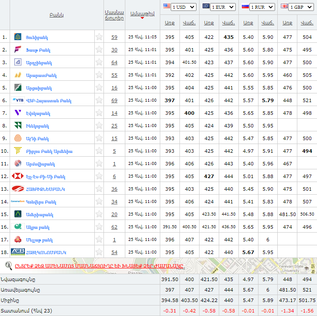317x316 pixels.
Task: Click the HSBC bank logo icon
Action: tap(18, 176)
